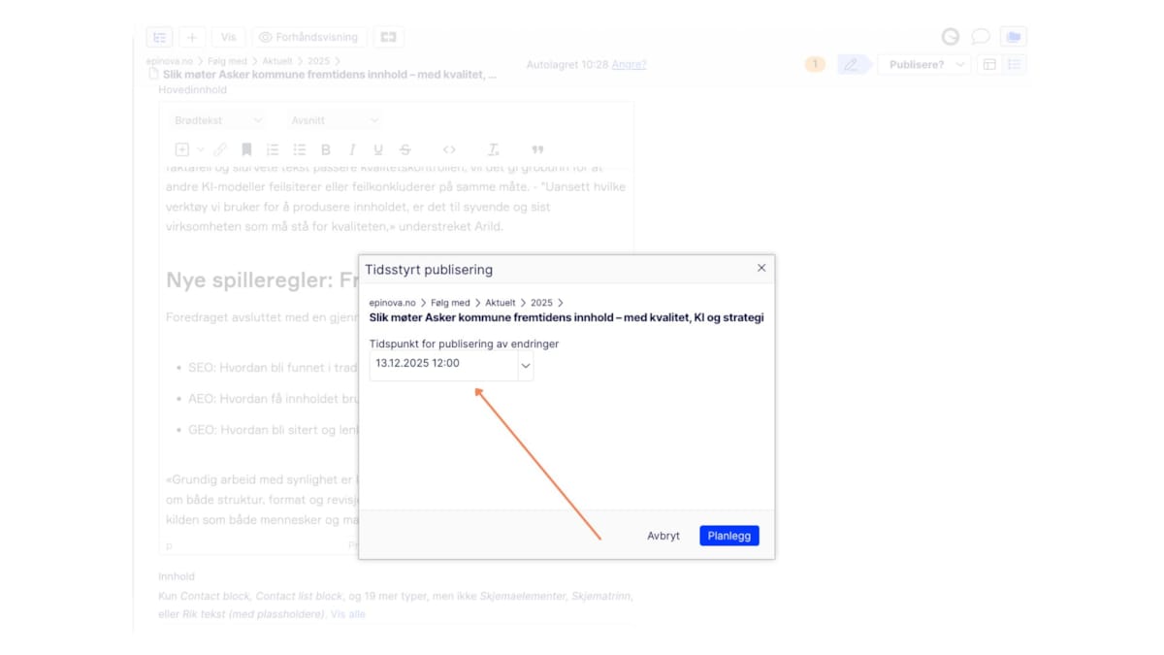The width and height of the screenshot is (1164, 655).
Task: Open the Publisere? dropdown menu
Action: tap(924, 65)
